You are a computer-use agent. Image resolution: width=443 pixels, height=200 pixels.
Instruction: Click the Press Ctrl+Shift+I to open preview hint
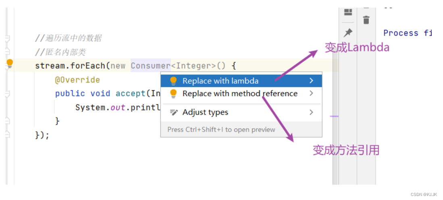[x=221, y=130]
